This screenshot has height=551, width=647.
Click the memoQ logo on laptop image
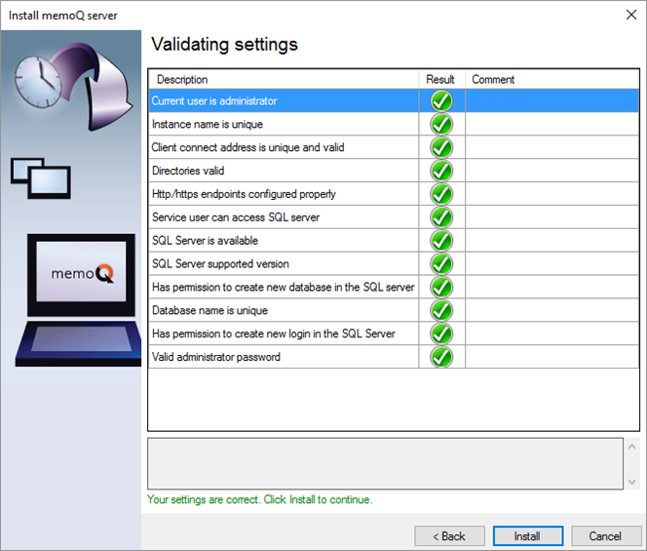click(x=82, y=273)
